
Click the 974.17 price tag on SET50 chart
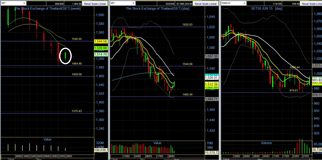317,95
